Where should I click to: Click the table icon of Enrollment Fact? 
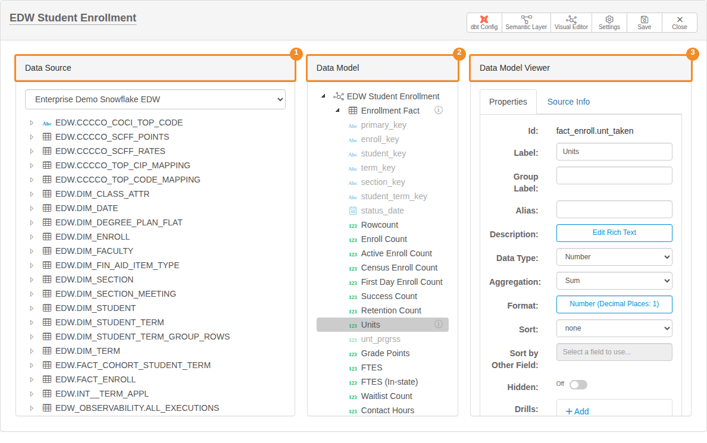(352, 111)
